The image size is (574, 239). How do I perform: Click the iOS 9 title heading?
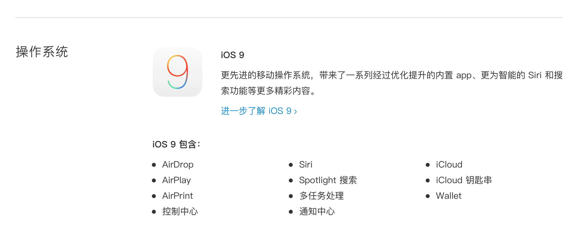click(x=233, y=55)
